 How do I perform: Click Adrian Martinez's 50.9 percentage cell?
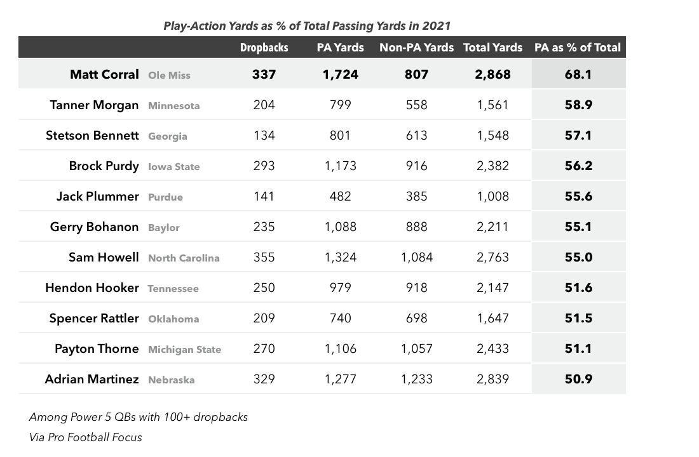pos(579,378)
